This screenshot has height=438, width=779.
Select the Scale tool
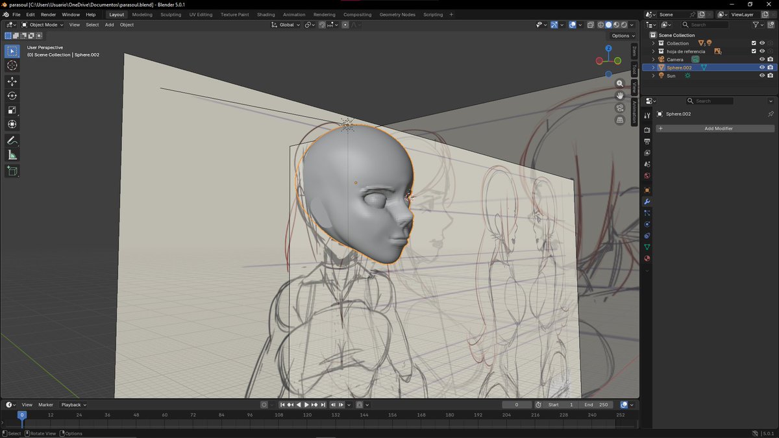click(12, 110)
